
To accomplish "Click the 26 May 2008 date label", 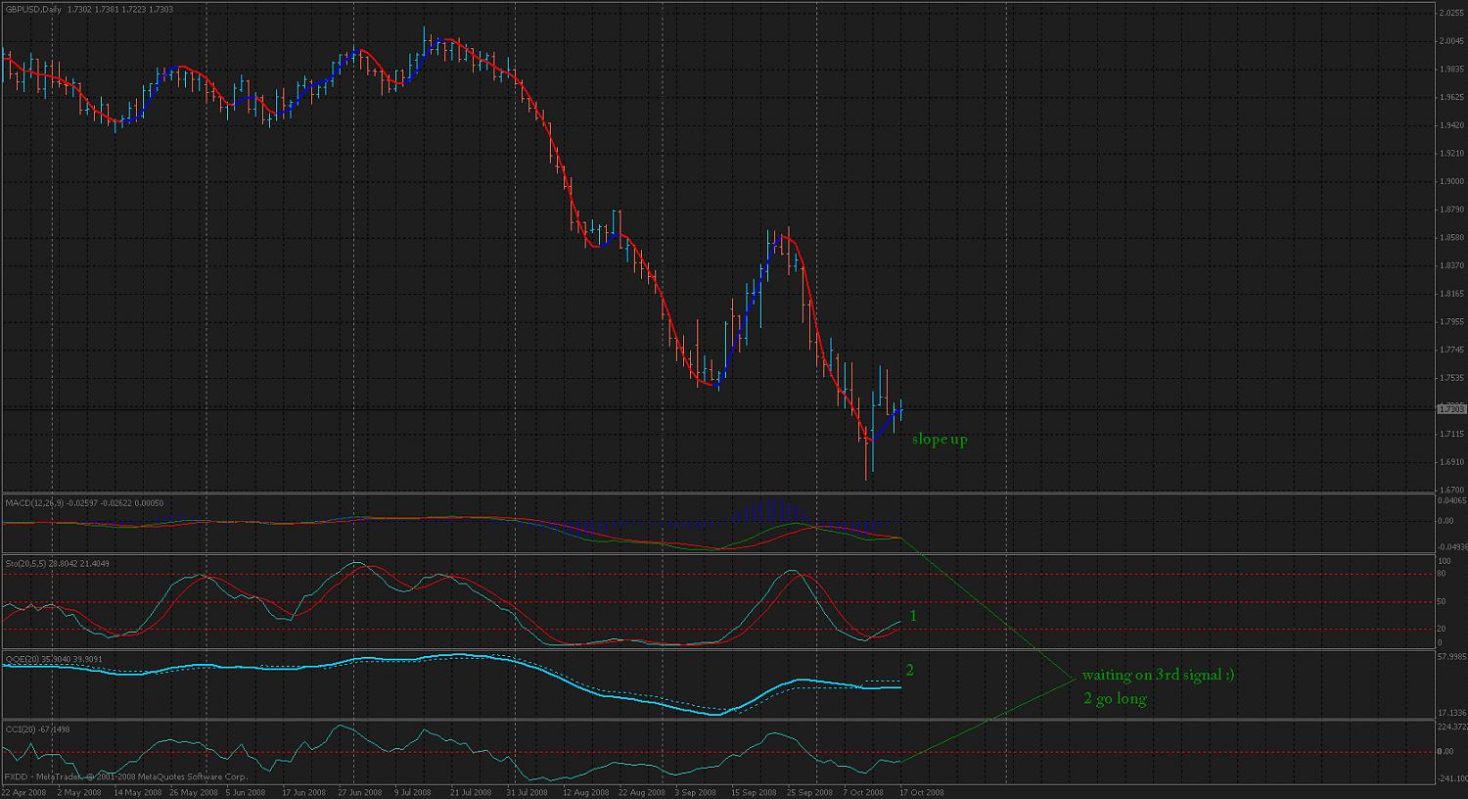I will point(193,792).
